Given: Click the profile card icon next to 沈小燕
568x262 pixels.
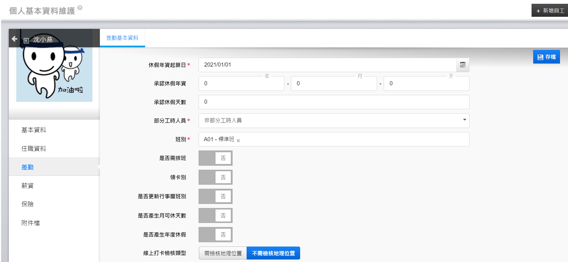Looking at the screenshot, I should click(26, 41).
